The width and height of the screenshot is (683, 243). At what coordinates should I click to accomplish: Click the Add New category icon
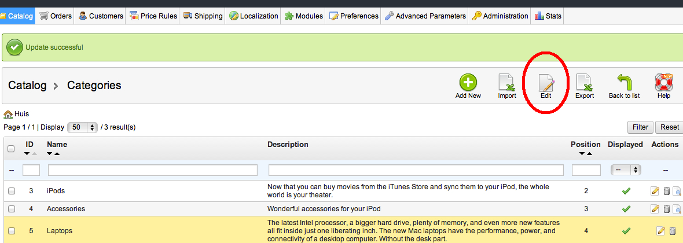(x=468, y=83)
